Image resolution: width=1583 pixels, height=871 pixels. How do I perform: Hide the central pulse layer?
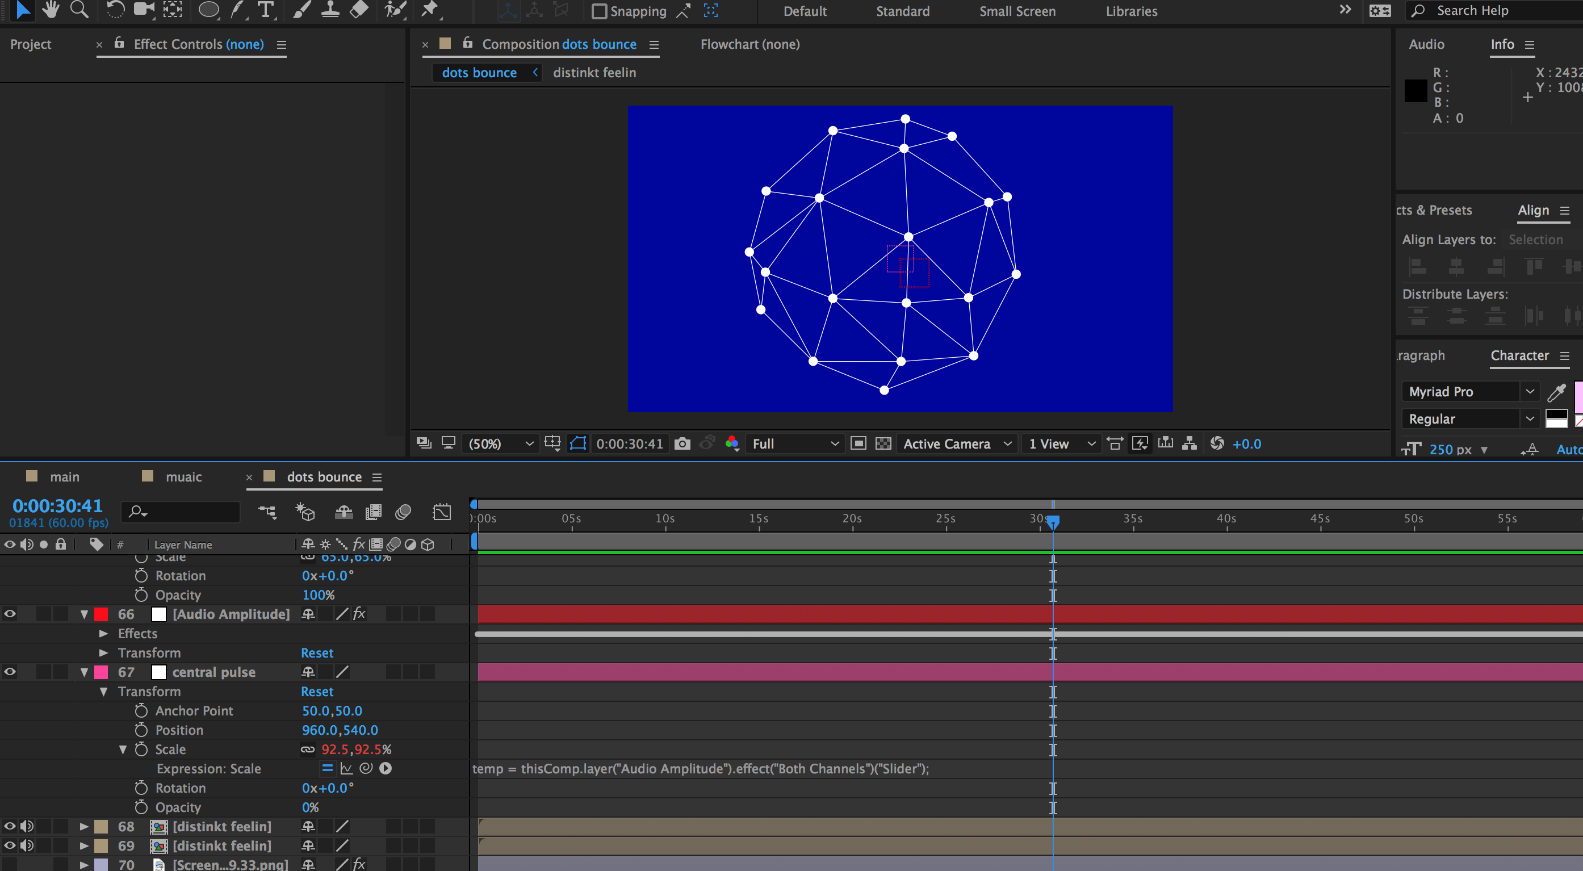10,672
